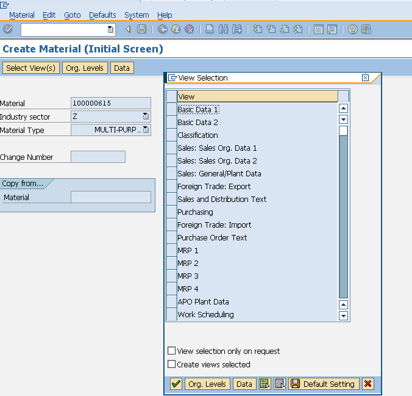Click the Foreign Trade: Export row text
This screenshot has width=412, height=396.
(214, 186)
